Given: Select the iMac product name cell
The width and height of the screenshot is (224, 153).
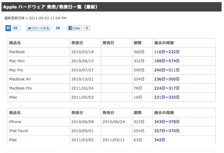Looking at the screenshot, I should (39, 97).
